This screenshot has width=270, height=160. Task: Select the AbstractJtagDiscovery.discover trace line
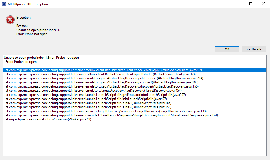(x=102, y=86)
